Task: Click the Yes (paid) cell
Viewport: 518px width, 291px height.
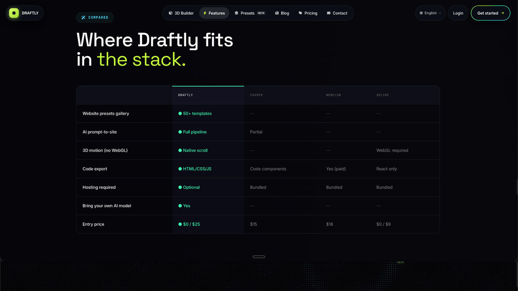Action: [336, 169]
